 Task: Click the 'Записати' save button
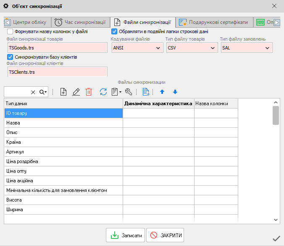pyautogui.click(x=126, y=236)
